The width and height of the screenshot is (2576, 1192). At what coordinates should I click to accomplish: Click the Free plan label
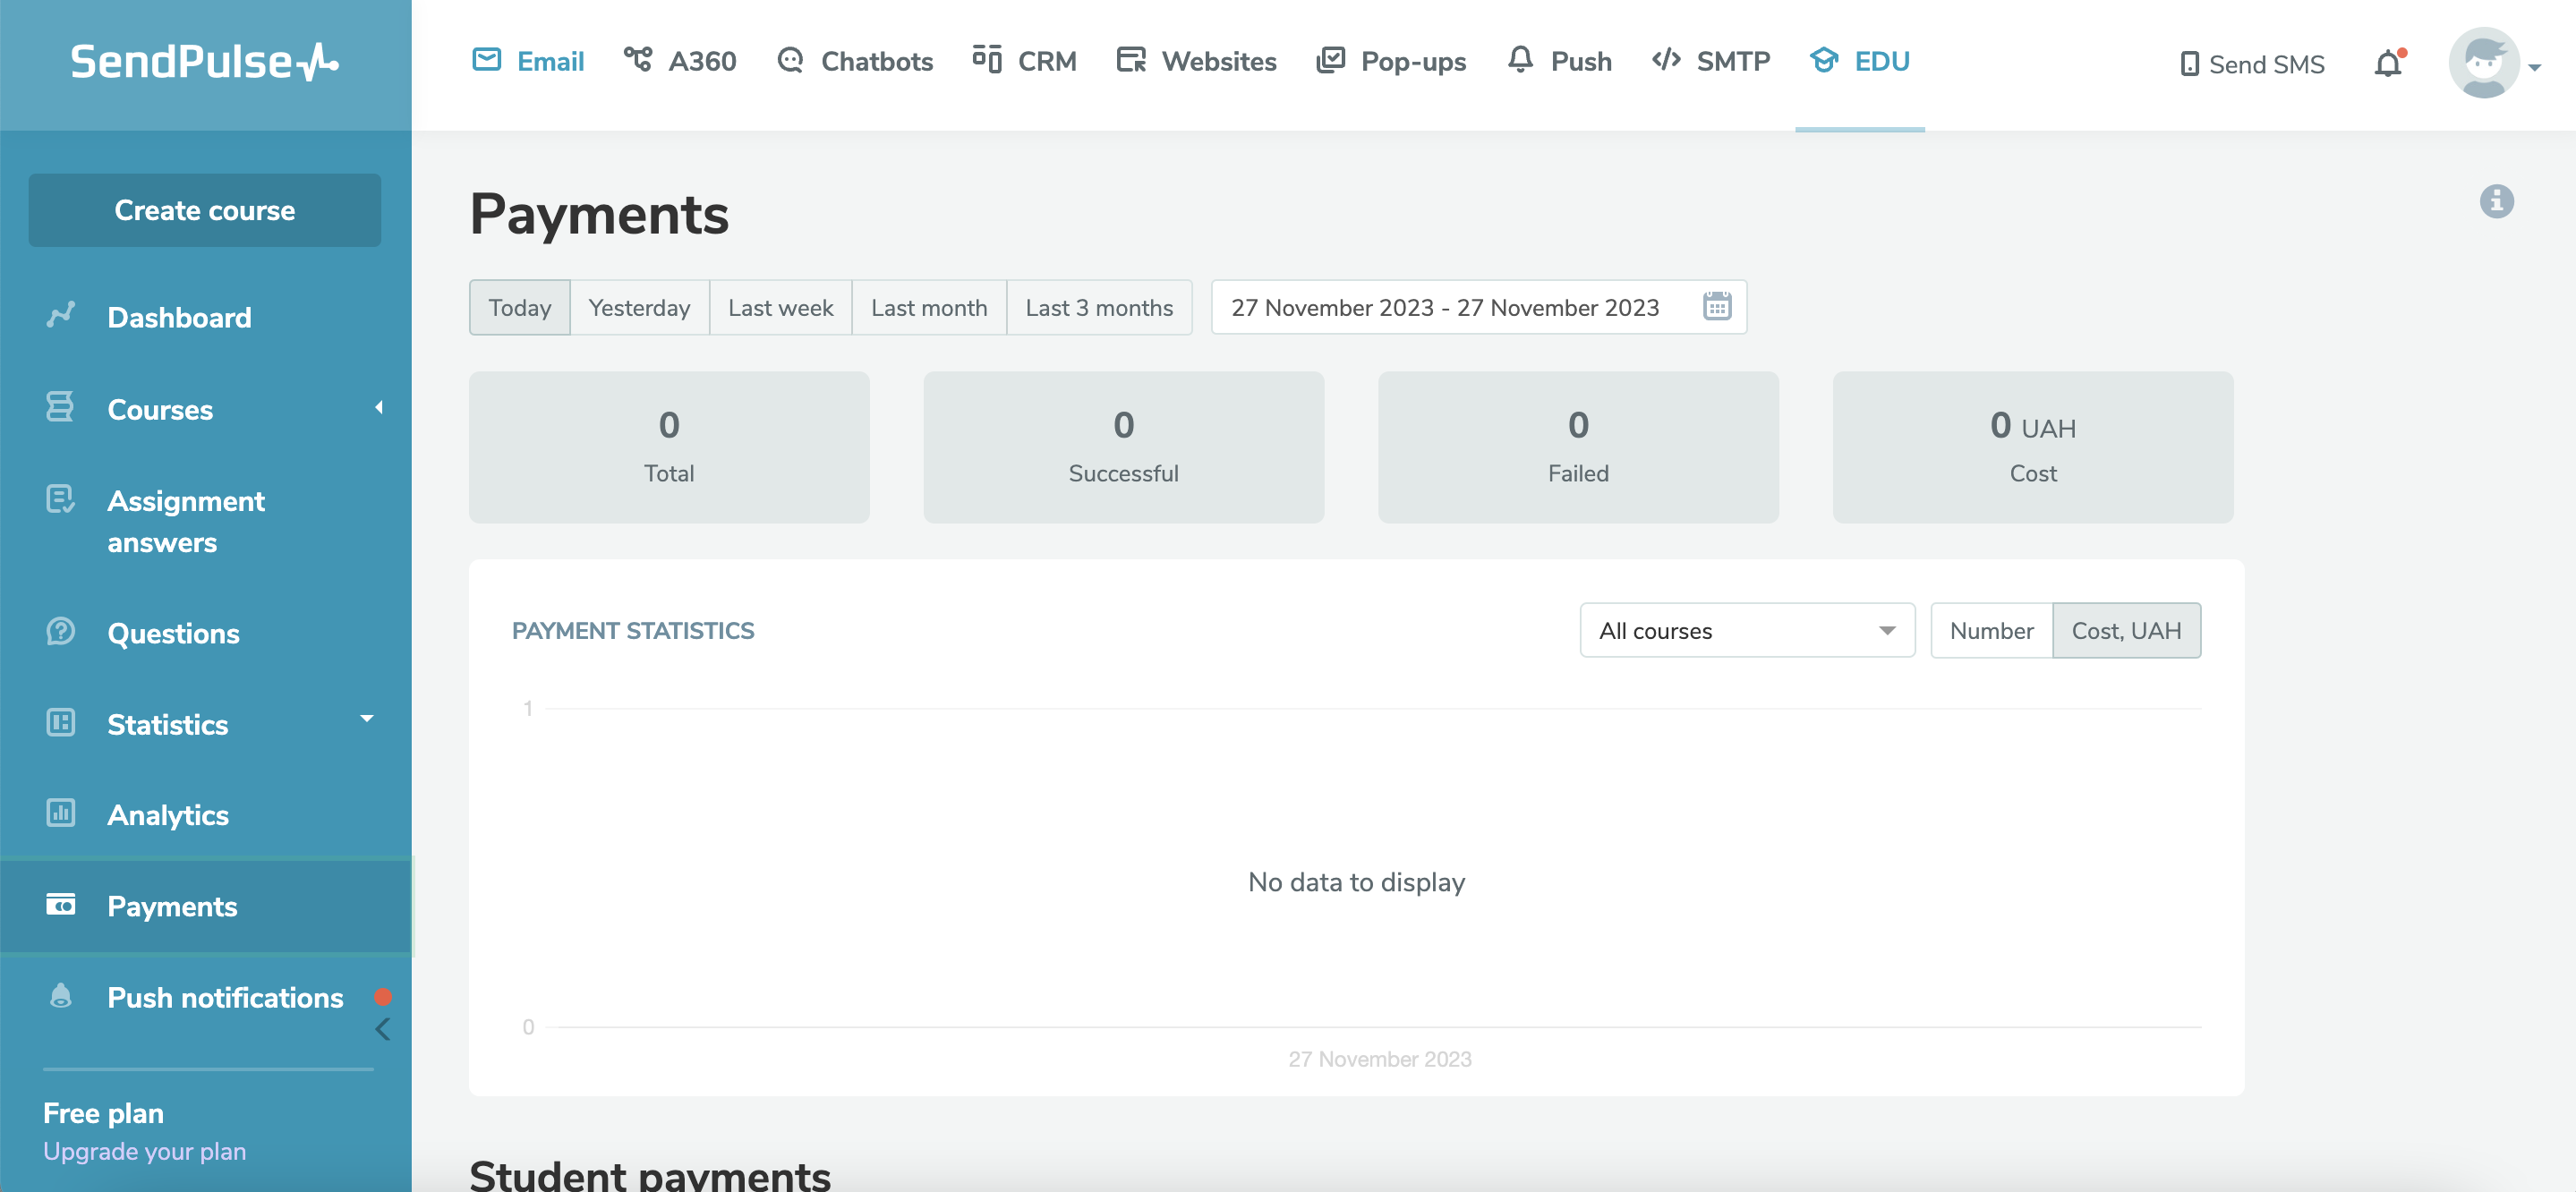point(103,1113)
